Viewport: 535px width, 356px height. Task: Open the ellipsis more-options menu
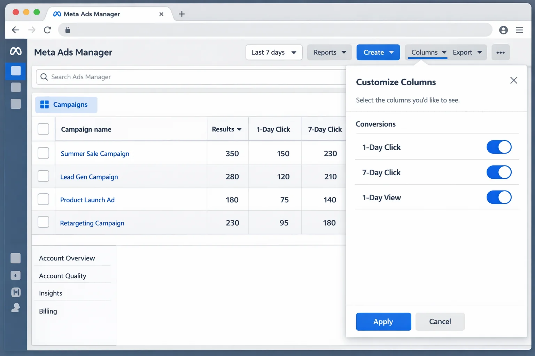click(501, 52)
